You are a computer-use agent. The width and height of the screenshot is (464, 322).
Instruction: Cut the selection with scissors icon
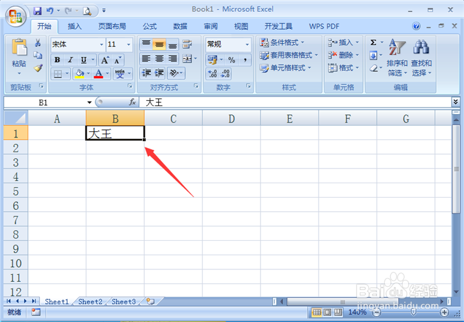[38, 43]
